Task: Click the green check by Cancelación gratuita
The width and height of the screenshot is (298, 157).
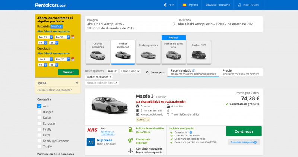Action: coord(227,104)
